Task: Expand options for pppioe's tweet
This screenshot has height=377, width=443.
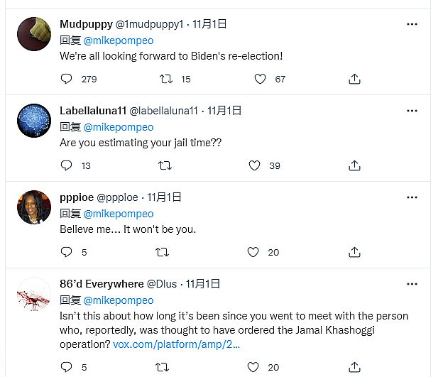Action: [412, 197]
